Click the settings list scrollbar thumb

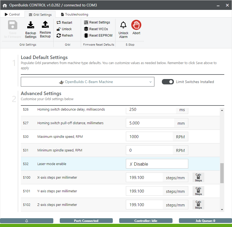pyautogui.click(x=222, y=173)
